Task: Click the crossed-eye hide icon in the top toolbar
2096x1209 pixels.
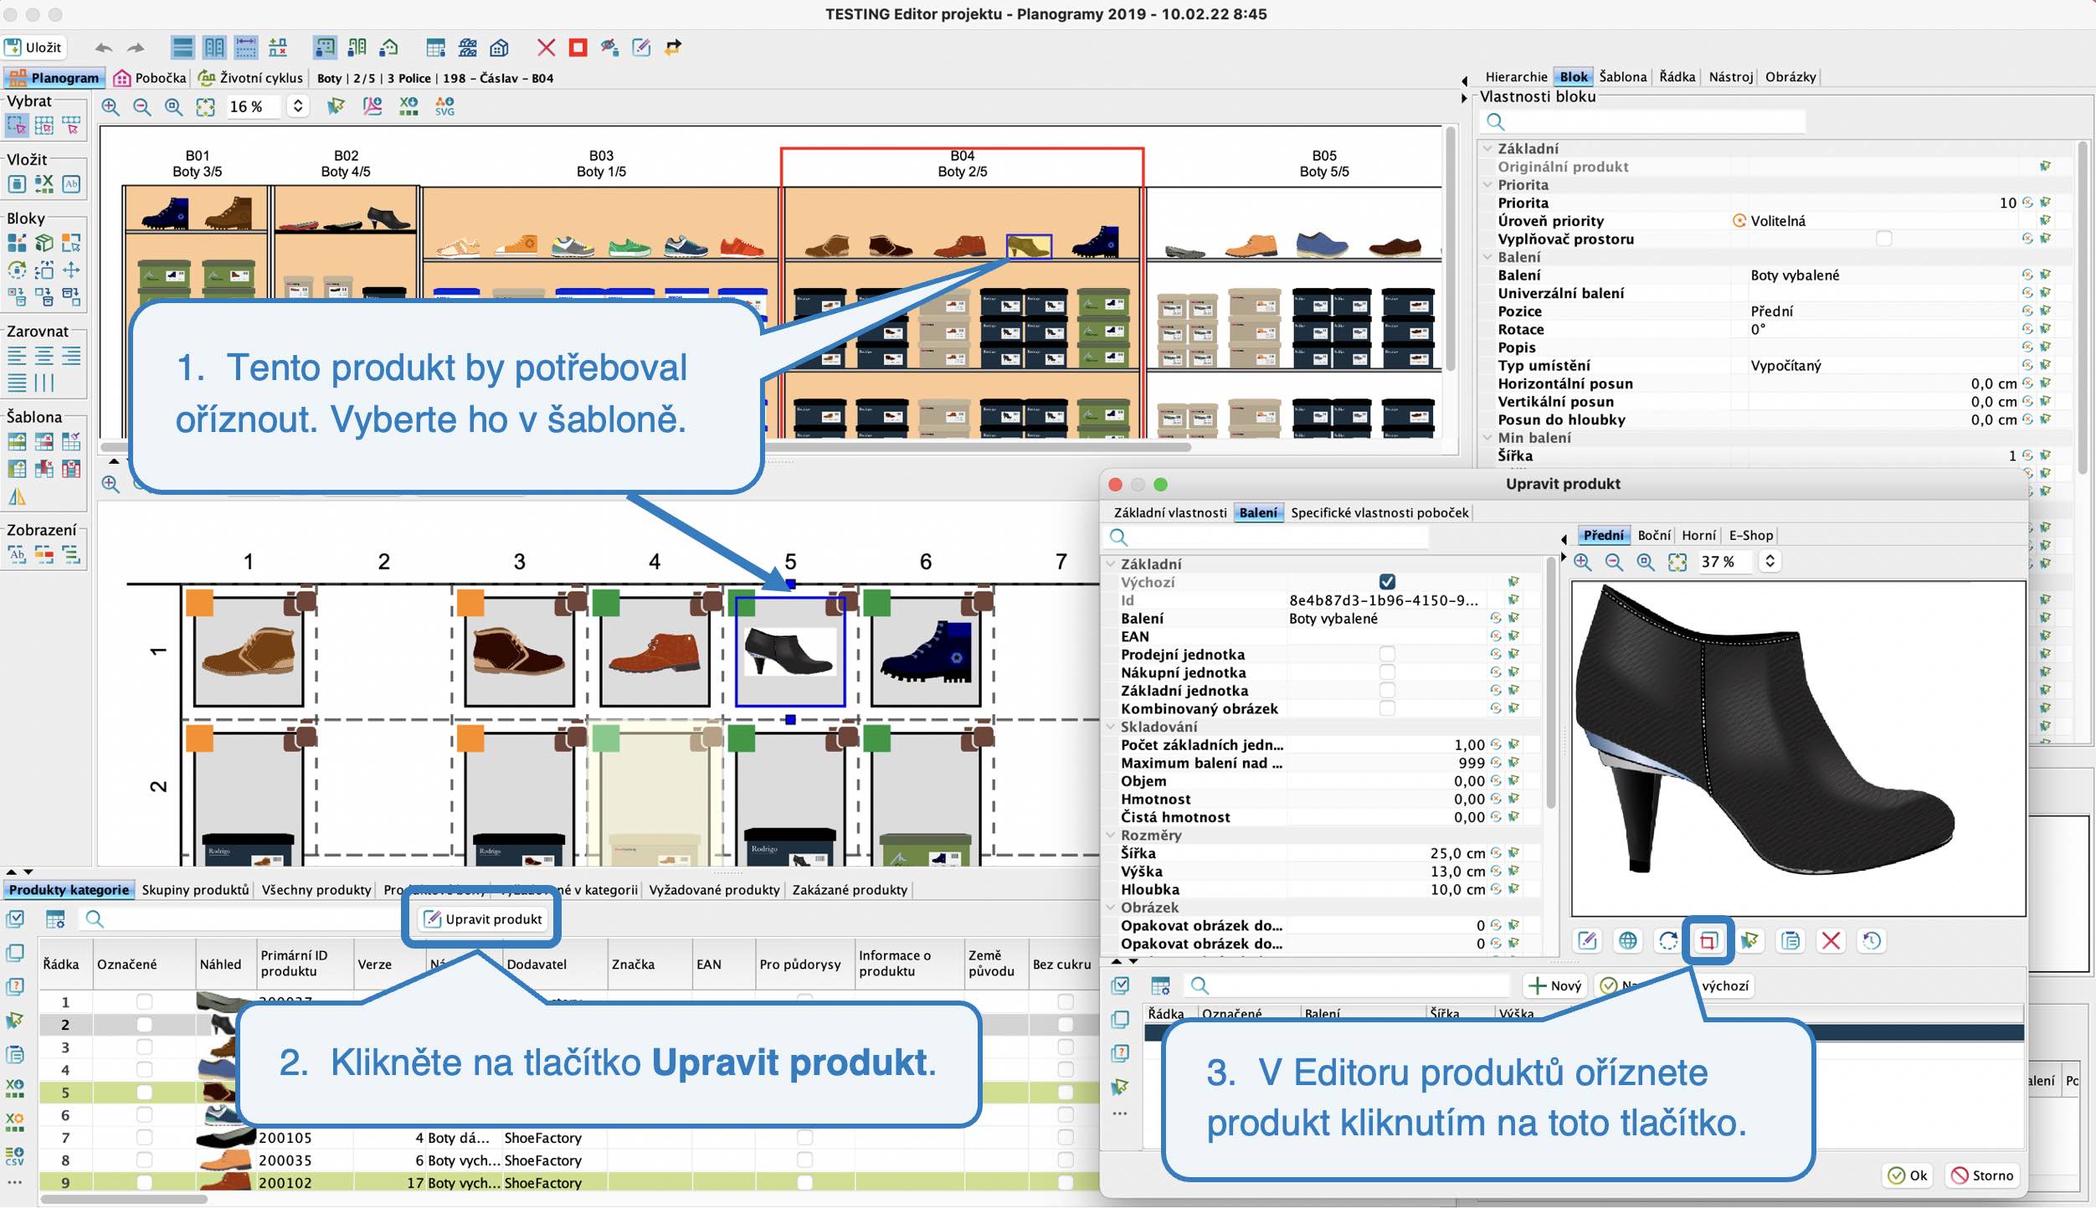Action: coord(609,48)
